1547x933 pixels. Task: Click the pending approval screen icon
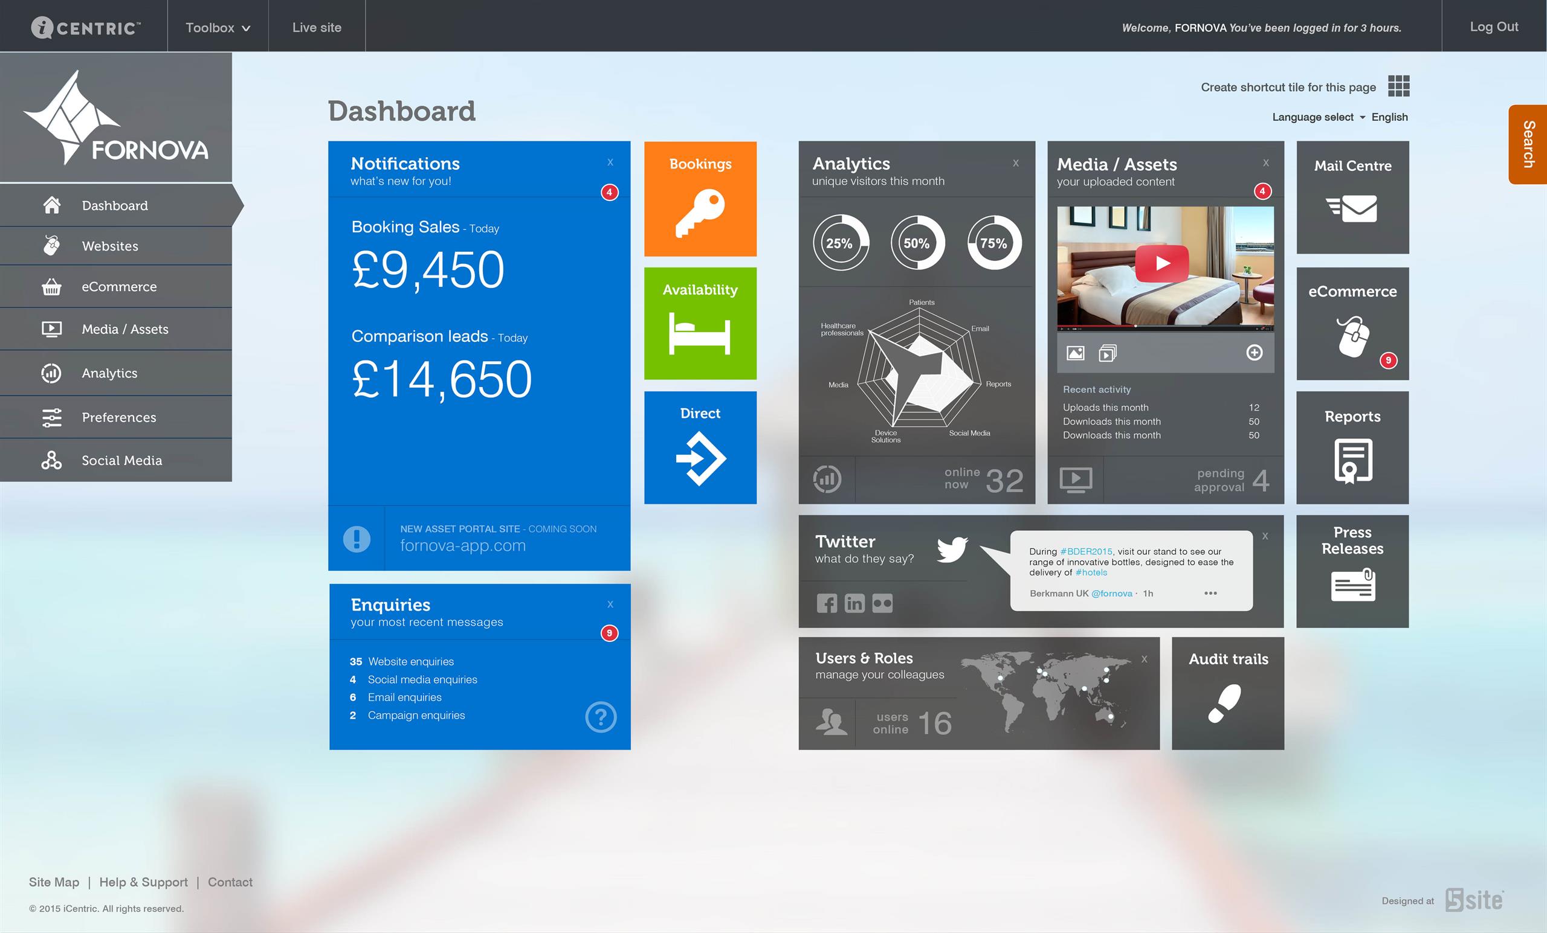pos(1076,480)
